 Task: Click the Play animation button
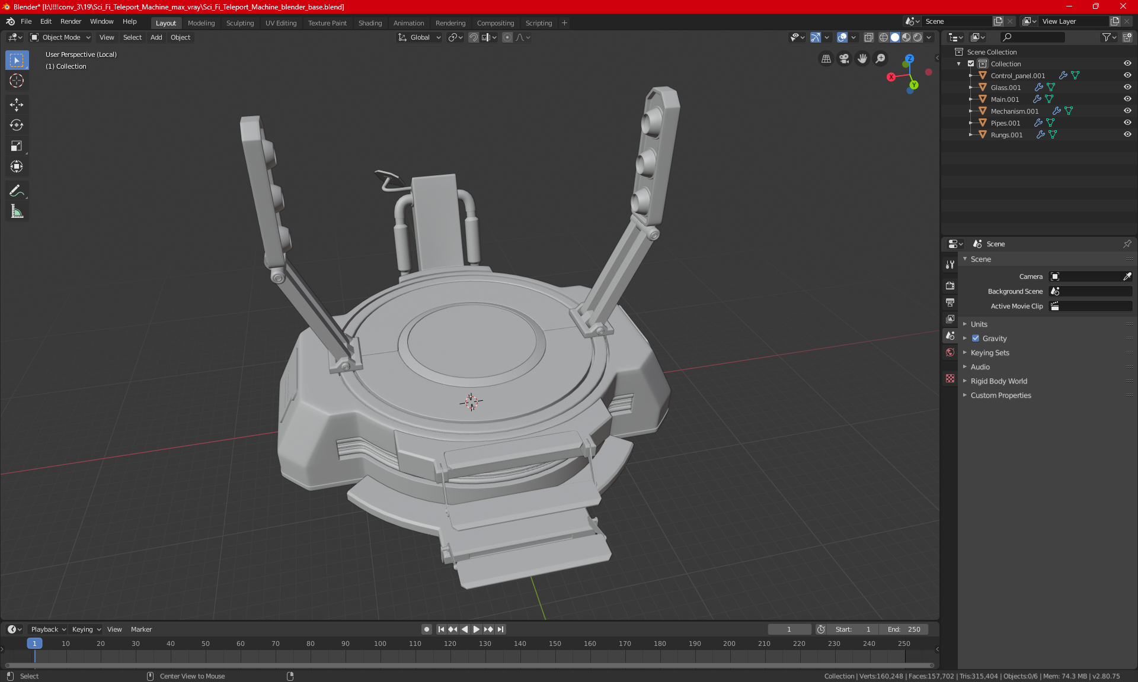476,629
